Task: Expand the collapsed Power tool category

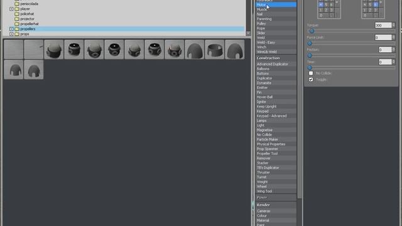Action: click(276, 198)
